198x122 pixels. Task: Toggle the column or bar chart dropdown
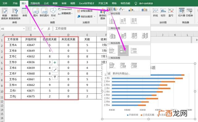(x=110, y=9)
